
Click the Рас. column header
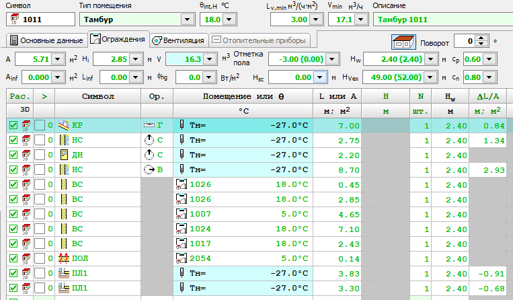coord(19,96)
